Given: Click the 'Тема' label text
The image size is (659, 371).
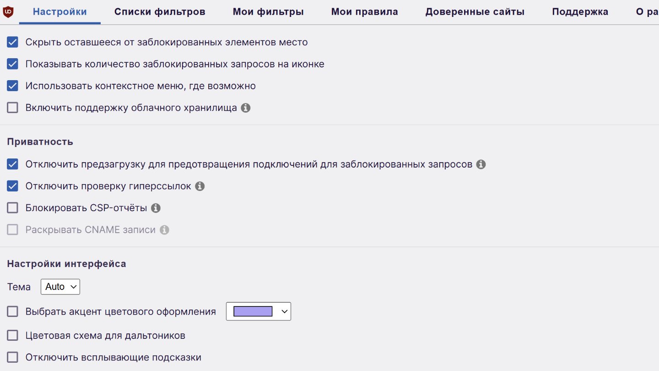Looking at the screenshot, I should (19, 287).
